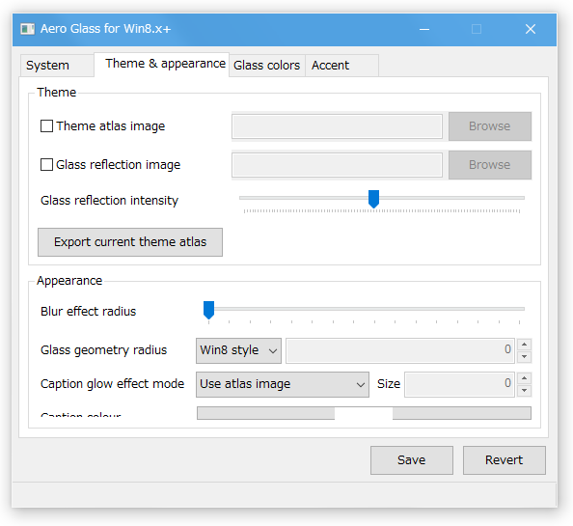Screen dimensions: 573x526
Task: Click the Revert button
Action: coord(505,460)
